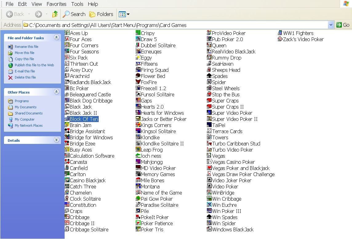
Task: Select the Windows BlackJack file name
Action: [x=233, y=229]
